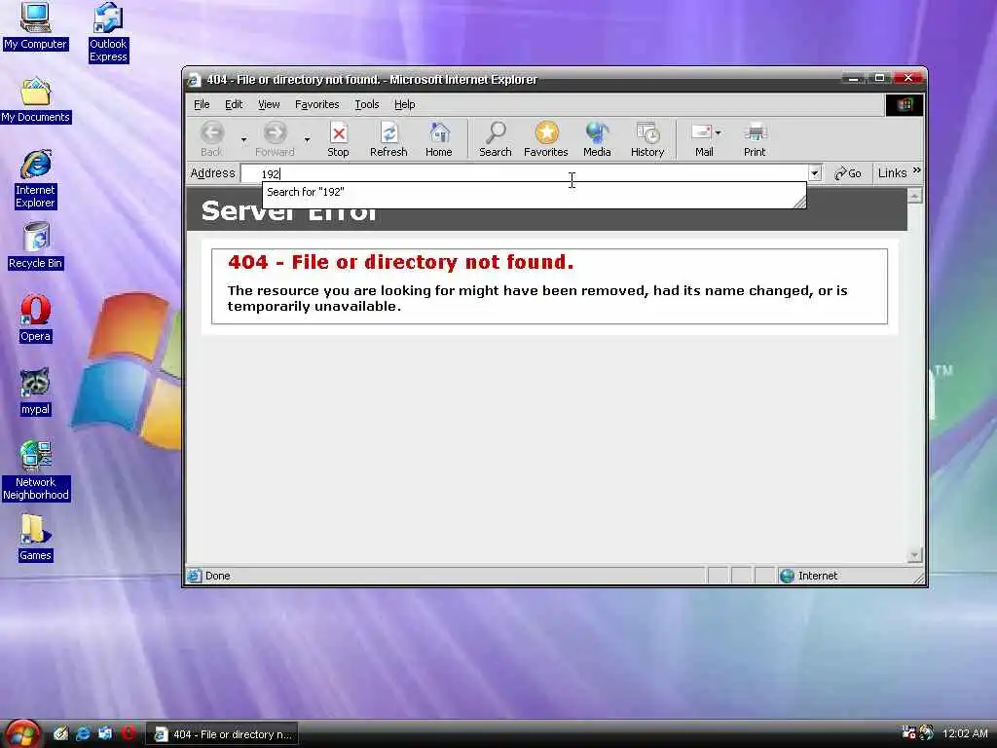Image resolution: width=997 pixels, height=748 pixels.
Task: Expand the Links toolbar chevron
Action: (x=916, y=170)
